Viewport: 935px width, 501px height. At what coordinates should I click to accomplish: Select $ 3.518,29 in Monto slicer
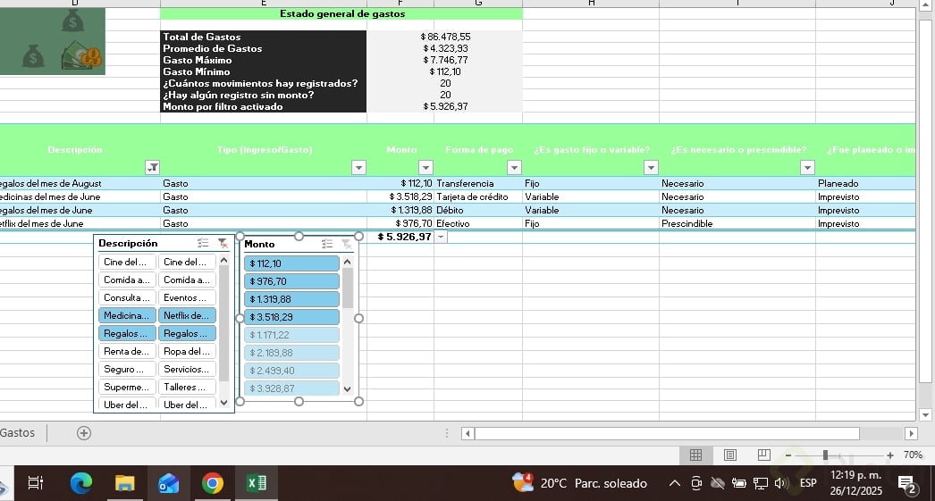click(x=291, y=317)
